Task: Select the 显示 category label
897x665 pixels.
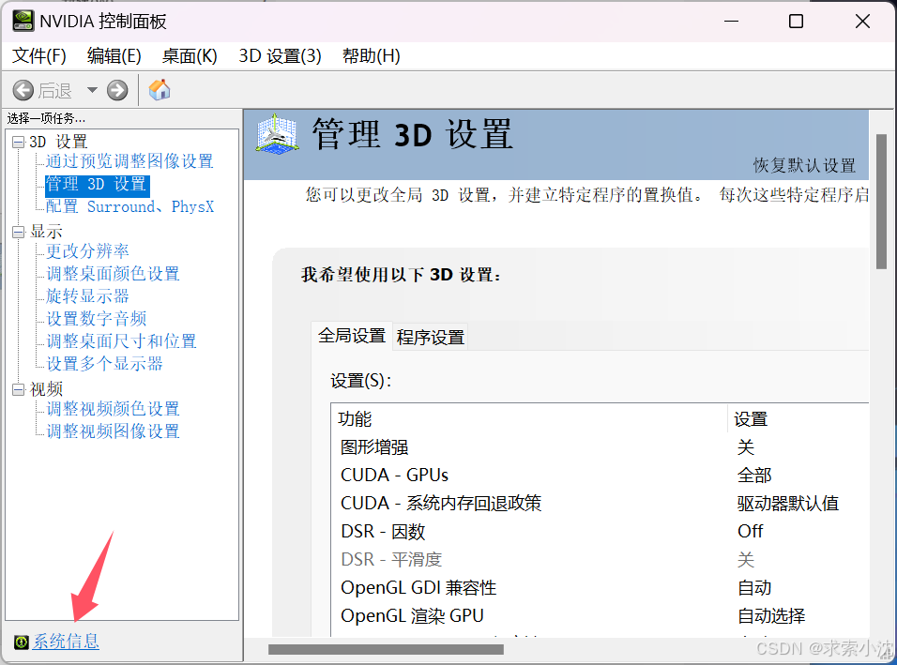Action: 46,232
